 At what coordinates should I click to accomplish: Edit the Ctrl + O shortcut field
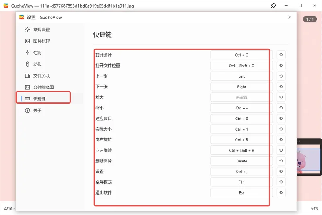(242, 55)
